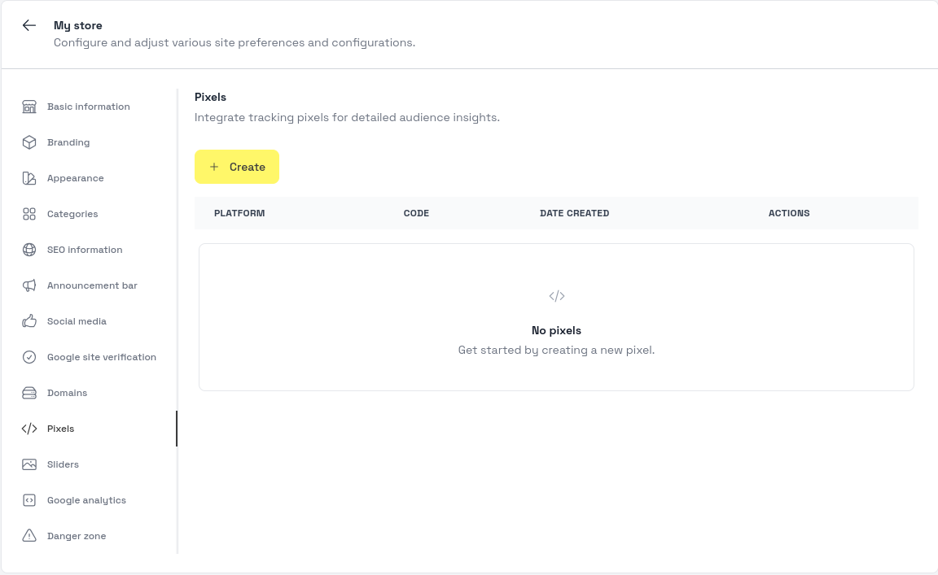This screenshot has width=938, height=575.
Task: Click the Google site verification checkmark icon
Action: 29,357
